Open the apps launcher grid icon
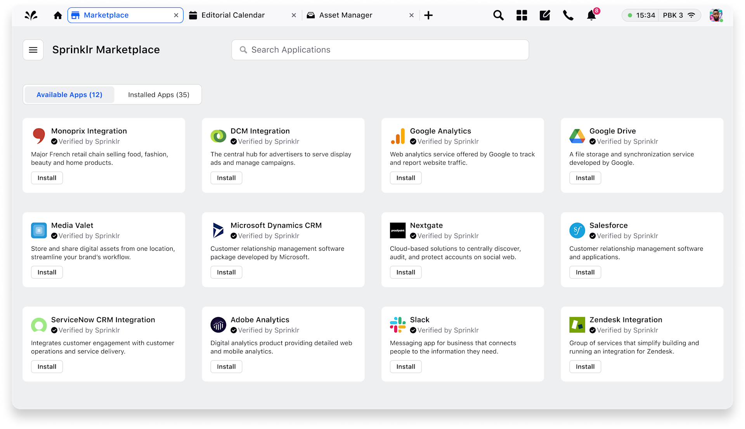The width and height of the screenshot is (745, 429). point(521,15)
